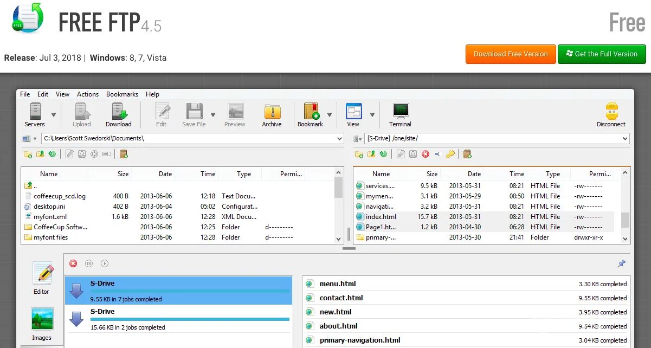
Task: Click the red delete icon in remote pane
Action: [x=426, y=154]
